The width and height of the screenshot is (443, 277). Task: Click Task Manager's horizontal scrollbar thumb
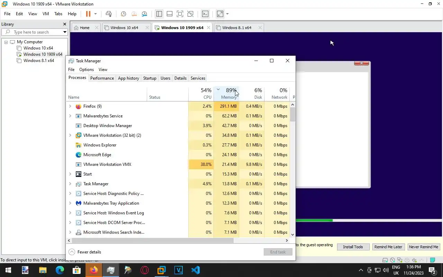(153, 240)
